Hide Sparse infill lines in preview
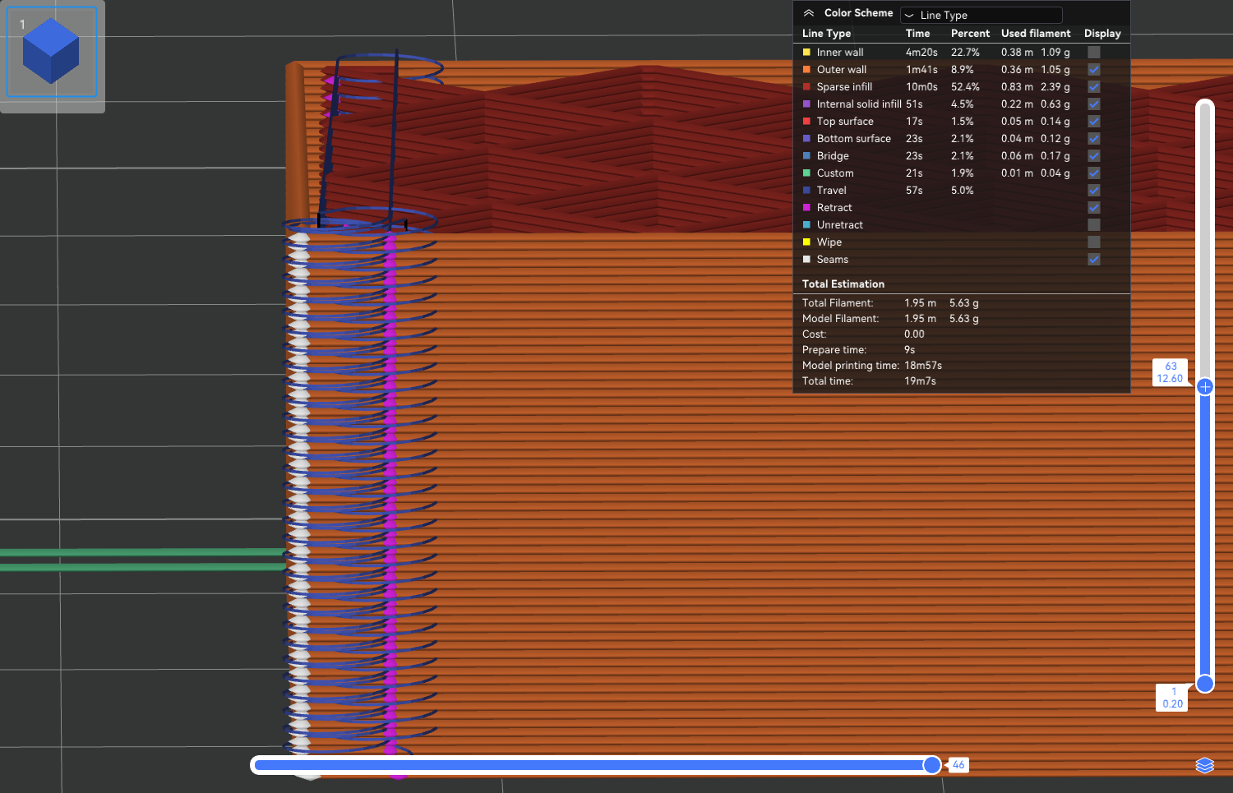1233x793 pixels. pos(1094,87)
